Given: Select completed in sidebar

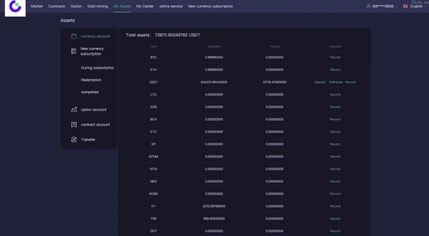Looking at the screenshot, I should pos(90,92).
